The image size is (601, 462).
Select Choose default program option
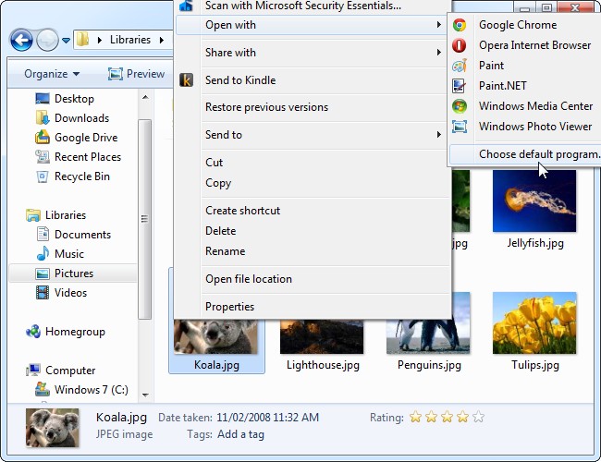pos(525,154)
